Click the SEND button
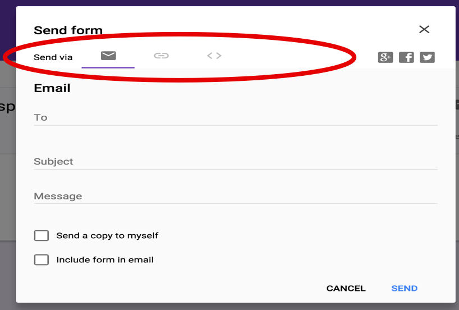This screenshot has width=459, height=310. tap(404, 288)
